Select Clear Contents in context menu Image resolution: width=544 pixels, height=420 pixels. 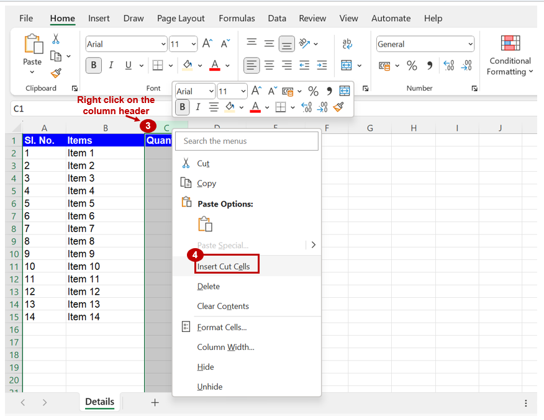(247, 306)
